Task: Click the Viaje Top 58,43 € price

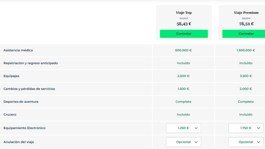Action: (184, 24)
